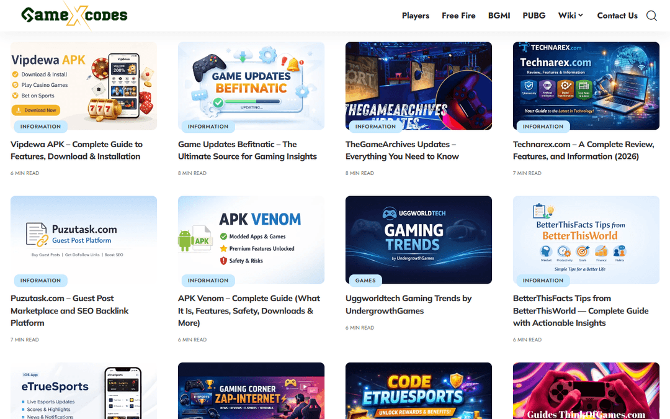Open the Code Etruesports thumbnail
Screen dimensions: 670x419
[419, 391]
